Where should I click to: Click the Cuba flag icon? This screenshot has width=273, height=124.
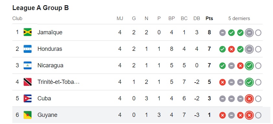[28, 98]
